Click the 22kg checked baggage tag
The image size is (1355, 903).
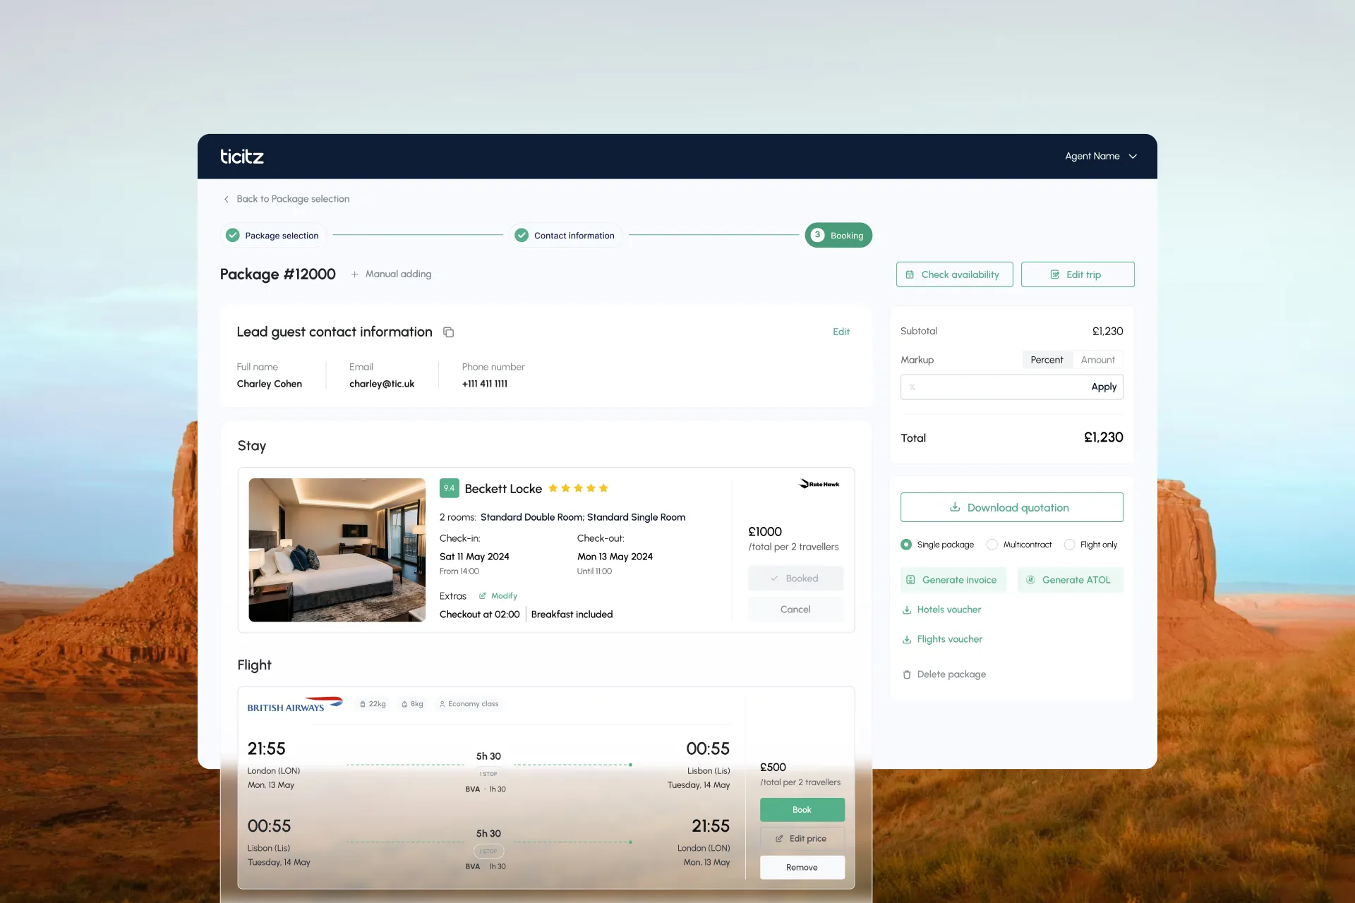(x=373, y=704)
